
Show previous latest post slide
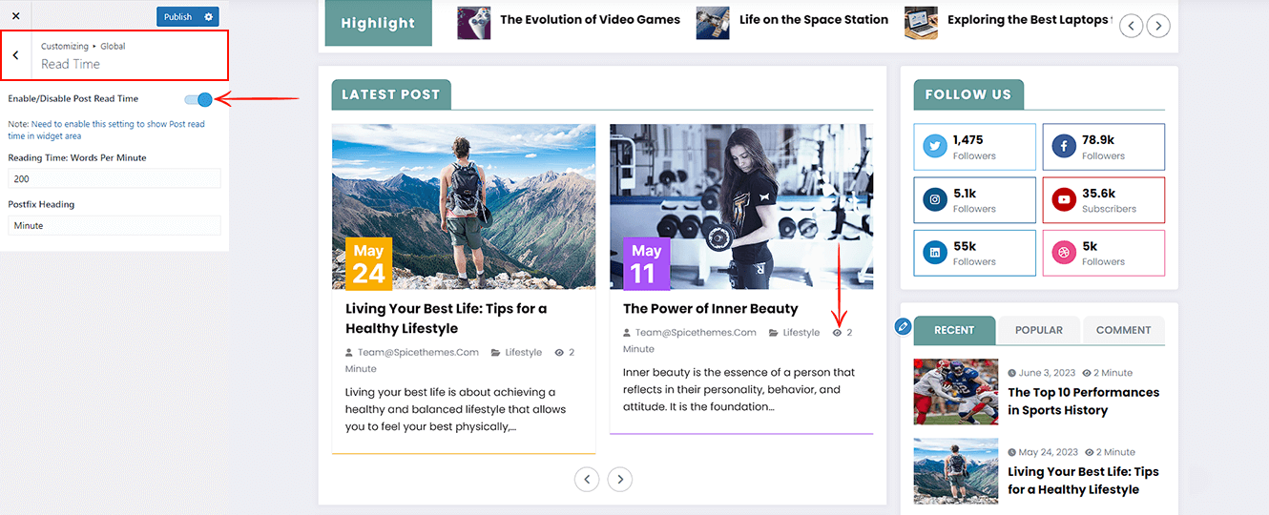pos(587,479)
